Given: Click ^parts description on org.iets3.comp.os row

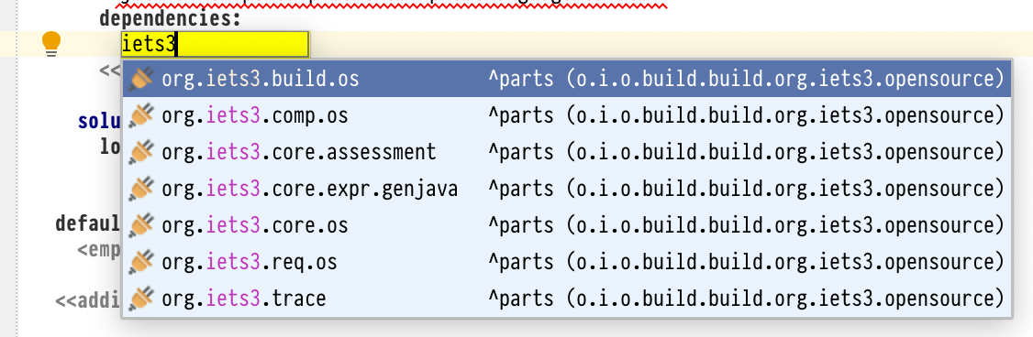Looking at the screenshot, I should coord(746,115).
